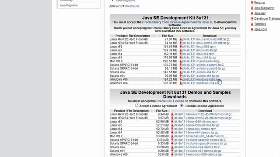This screenshot has width=280, height=157.
Task: Open the Oracle Binary Code License Agreement link
Action: coord(178,22)
